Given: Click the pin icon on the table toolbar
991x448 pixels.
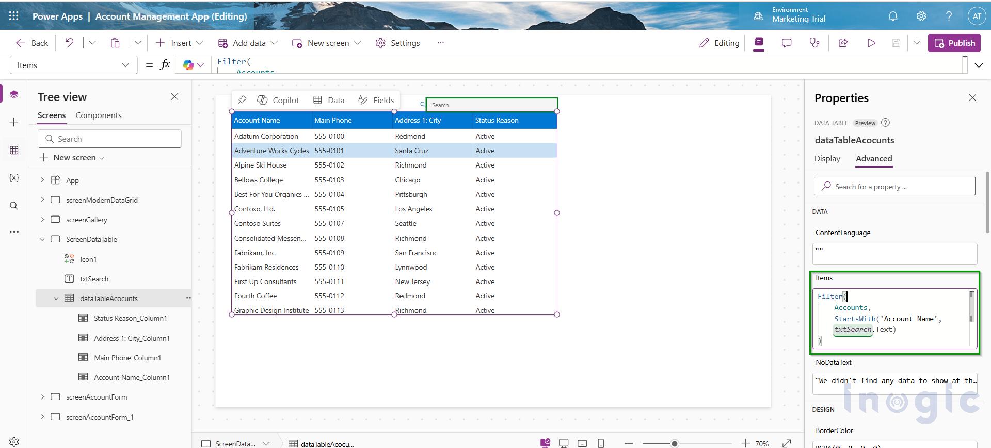Looking at the screenshot, I should coord(242,100).
